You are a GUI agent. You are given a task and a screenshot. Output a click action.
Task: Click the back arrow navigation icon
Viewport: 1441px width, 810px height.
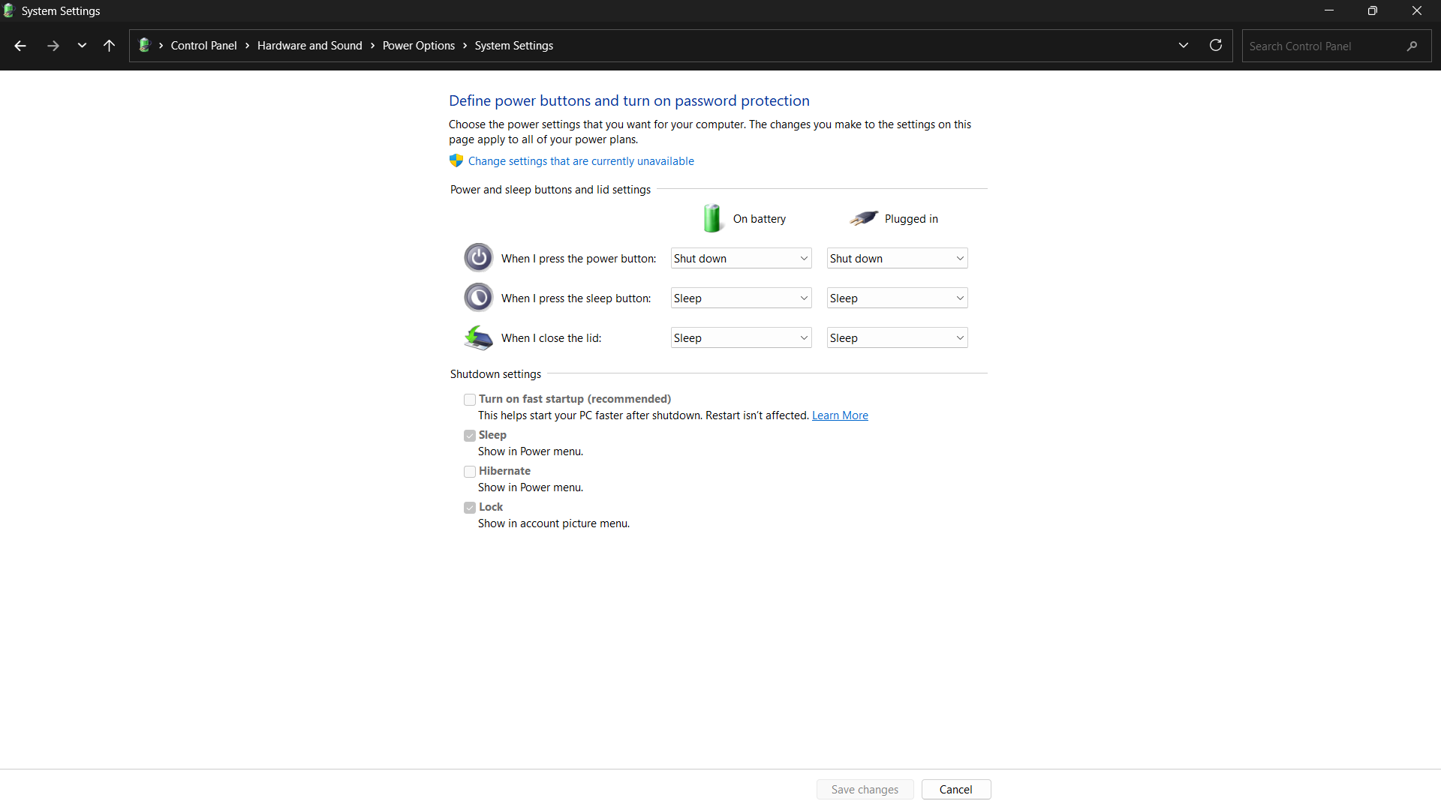(x=20, y=46)
